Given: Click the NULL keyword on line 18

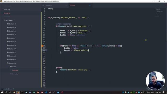Looking at the screenshot, I should point(74,46).
